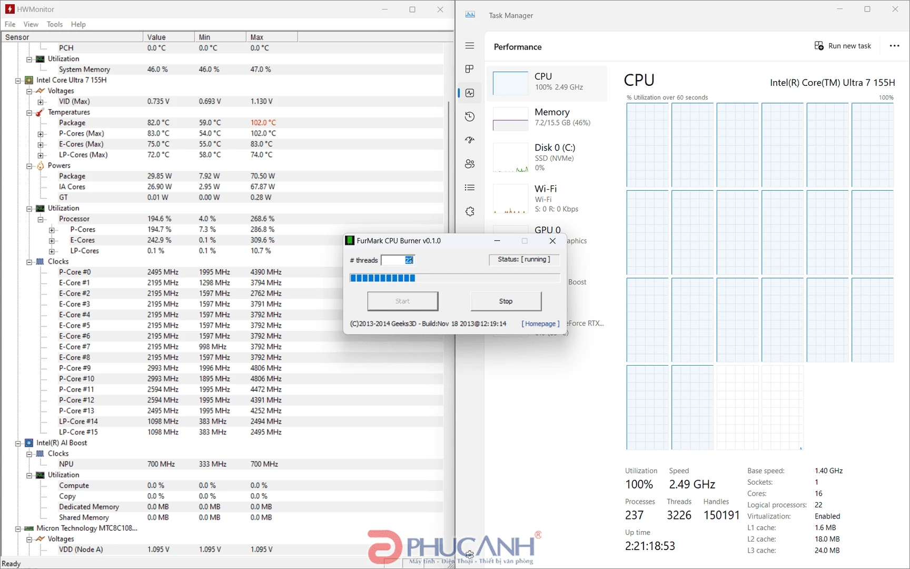Select the GPU 0 performance item

[x=548, y=230]
